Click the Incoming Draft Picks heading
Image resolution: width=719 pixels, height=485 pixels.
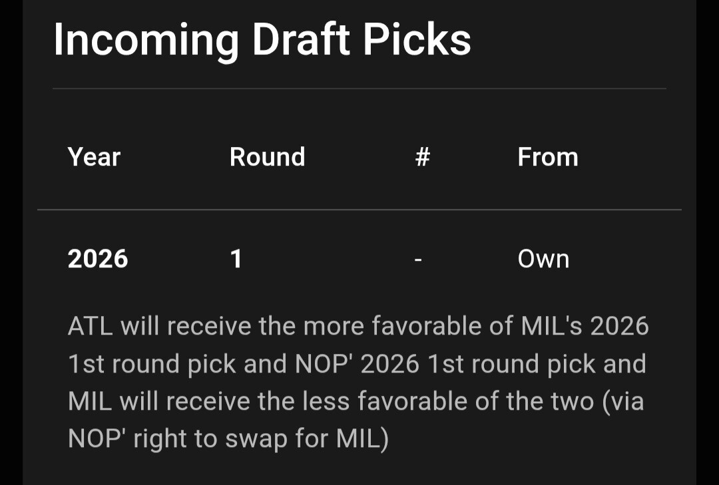click(262, 40)
